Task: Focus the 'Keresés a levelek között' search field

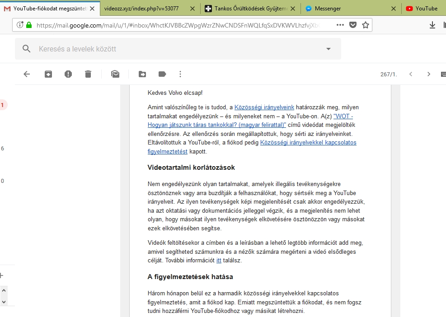Action: coord(178,49)
